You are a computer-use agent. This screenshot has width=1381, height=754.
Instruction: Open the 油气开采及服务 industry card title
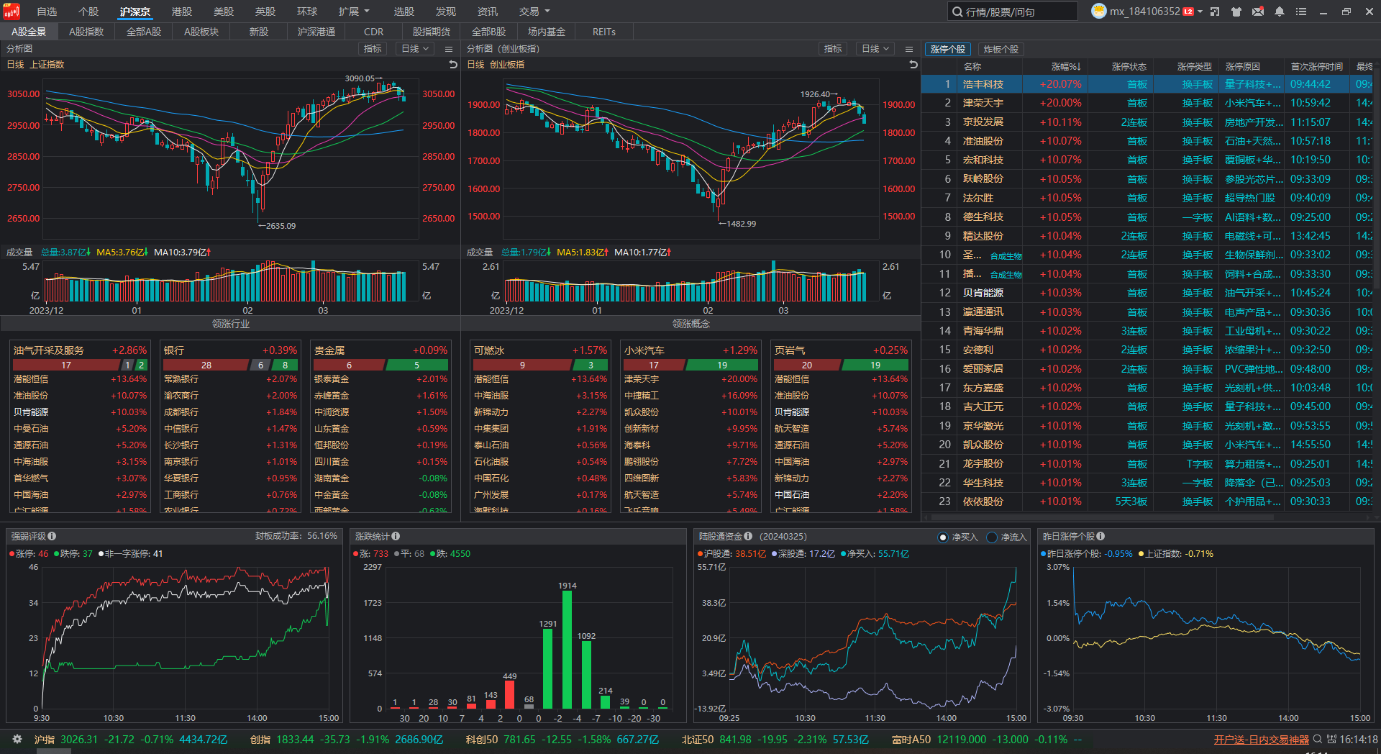(x=49, y=350)
